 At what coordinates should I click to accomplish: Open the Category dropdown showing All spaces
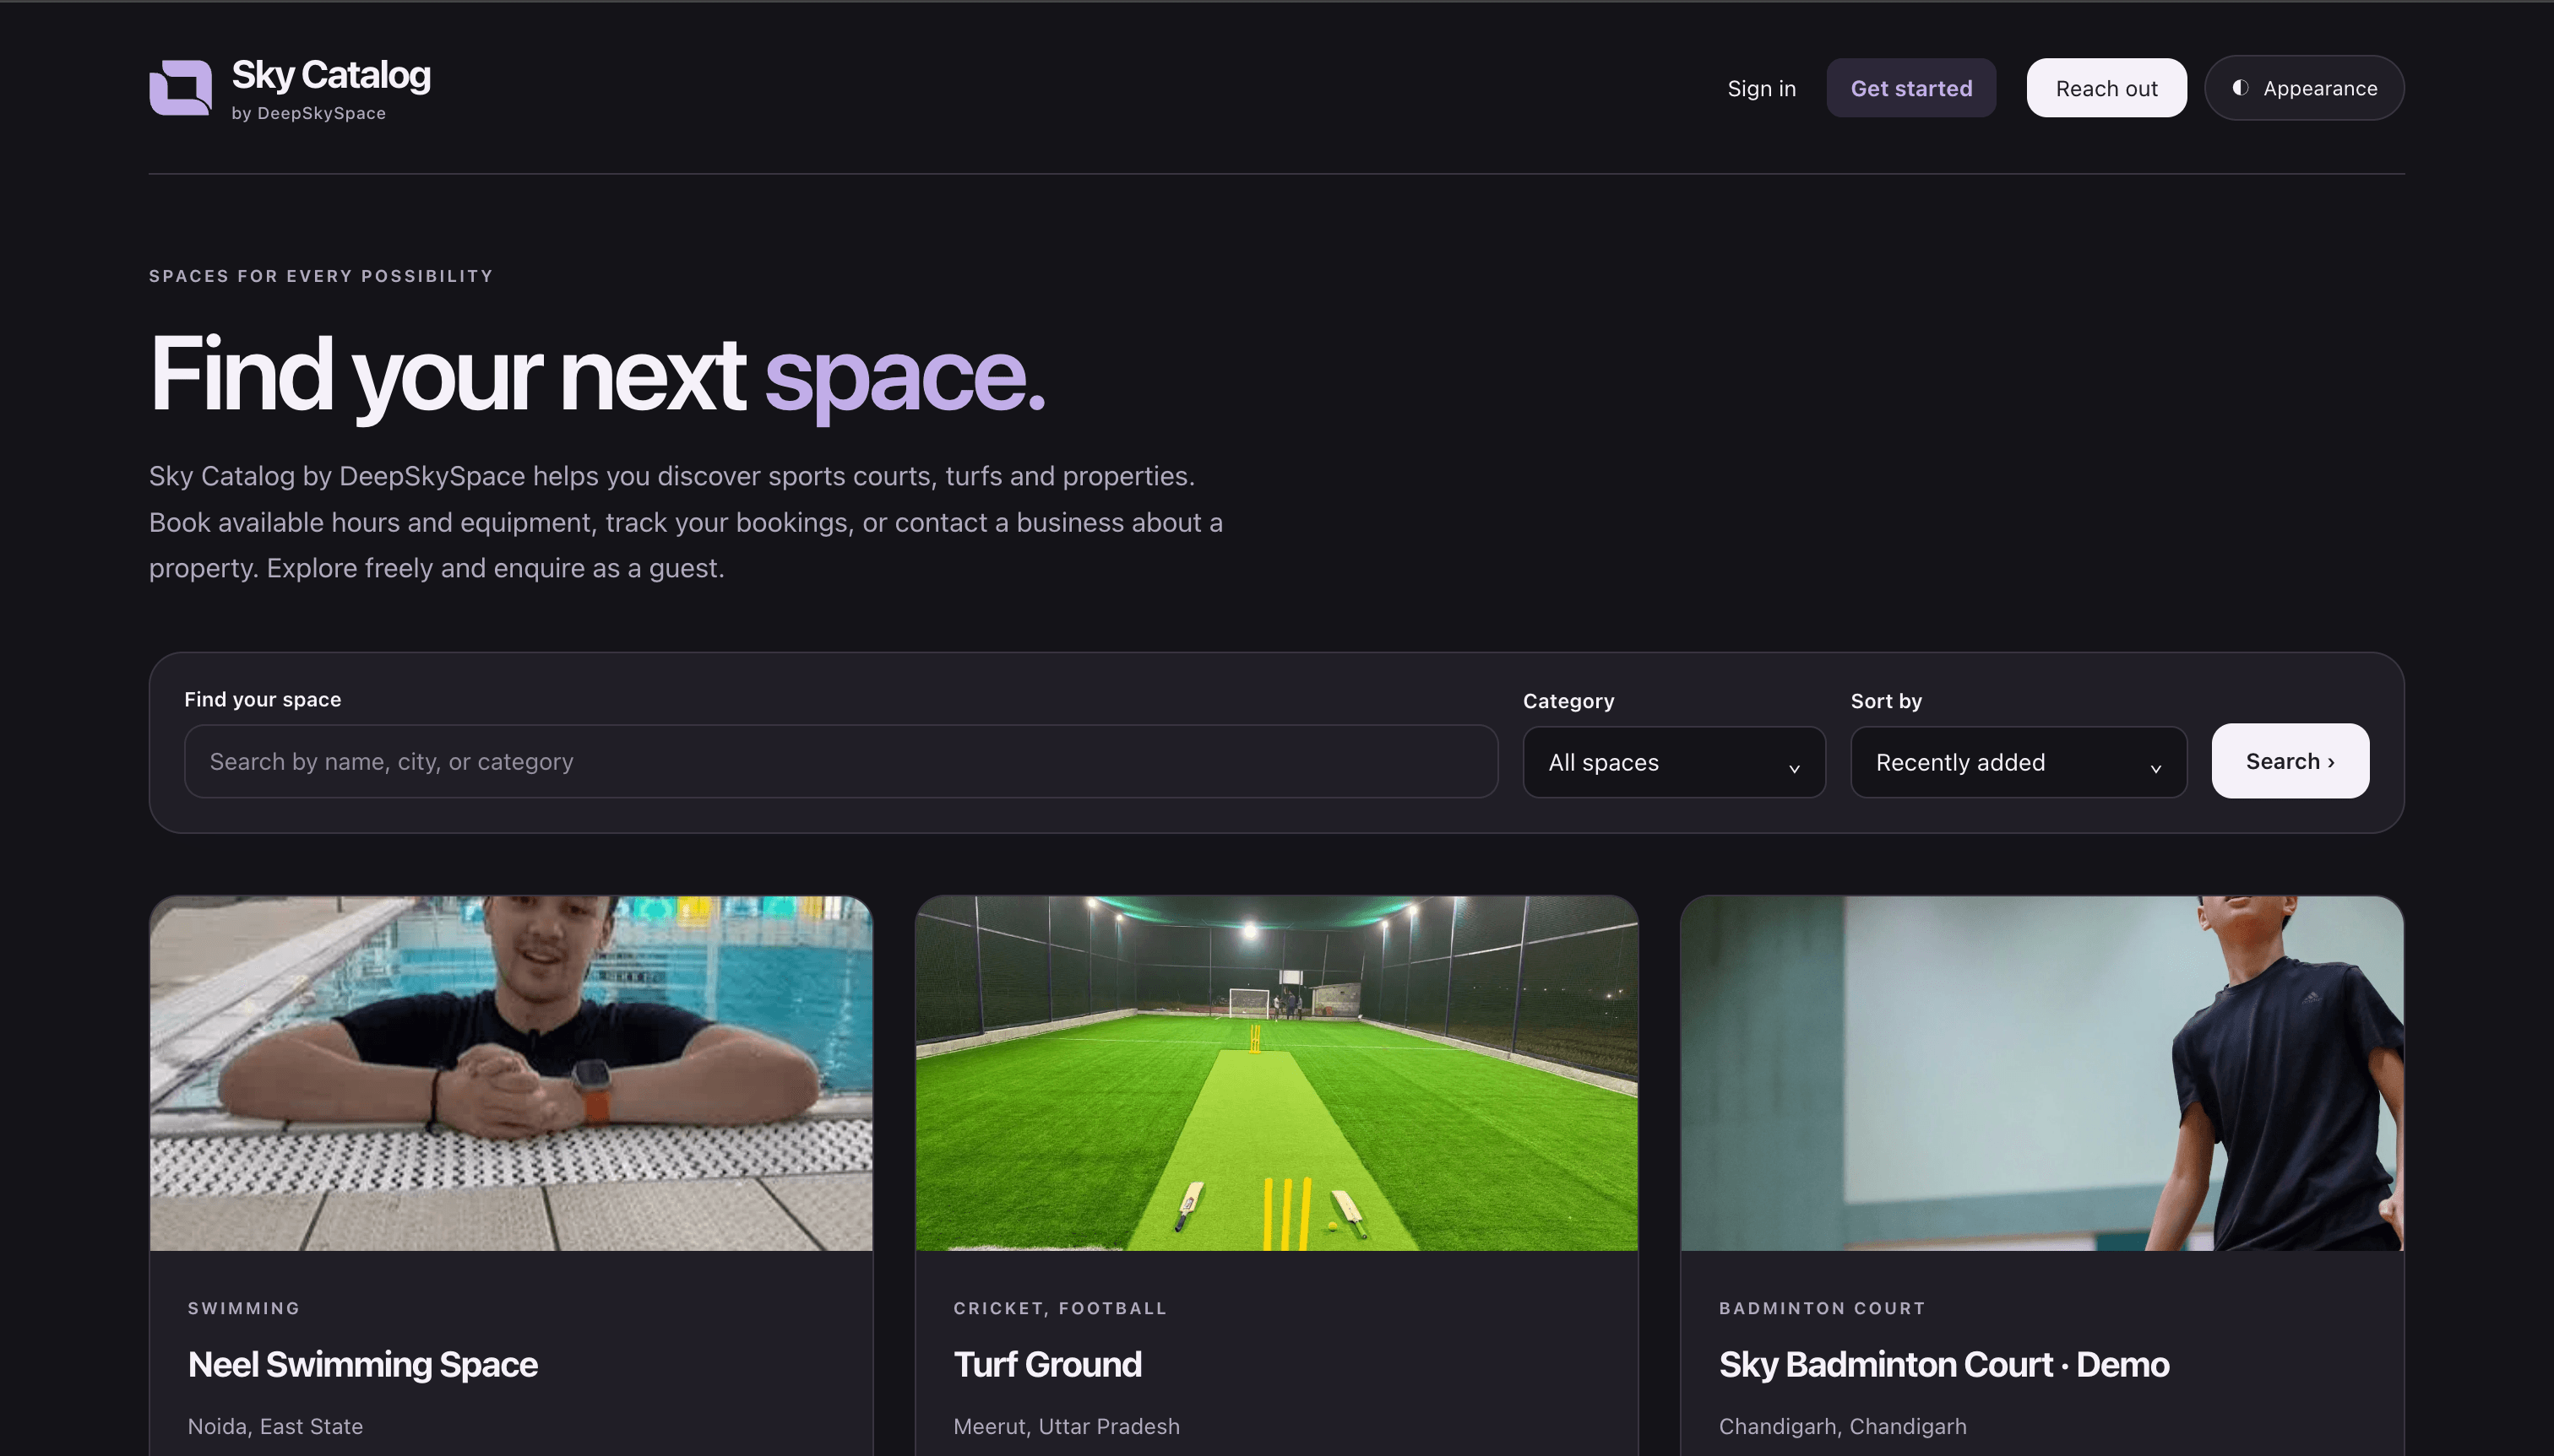click(x=1674, y=762)
